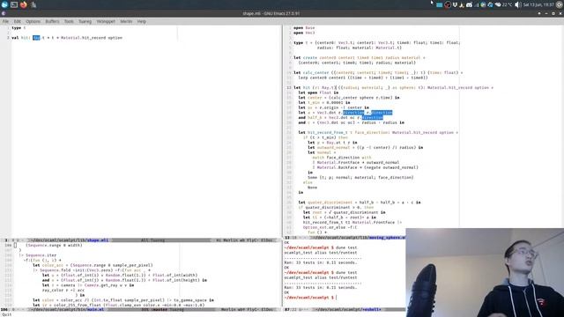Viewport: 564px width, 317px height.
Task: Open the desktop applications launcher icon
Action: tap(4, 4)
